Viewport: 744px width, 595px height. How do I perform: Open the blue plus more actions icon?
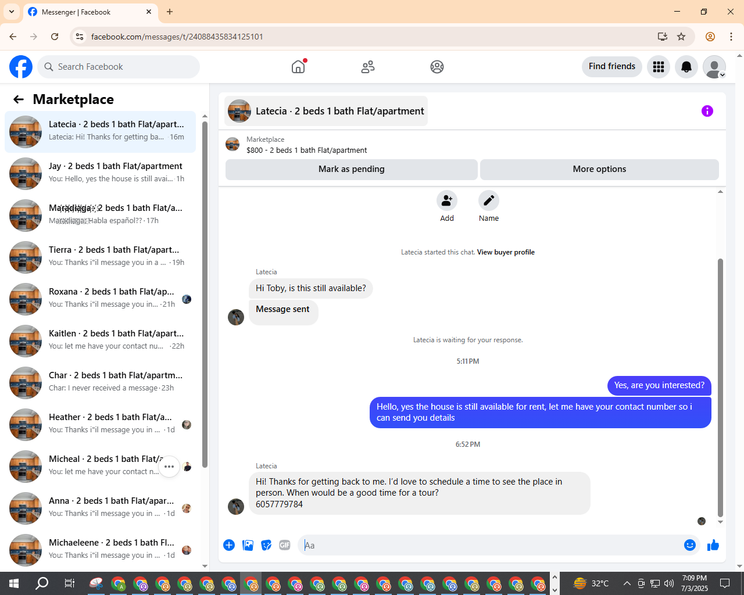pyautogui.click(x=229, y=545)
